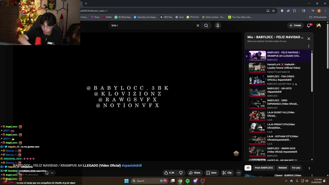Click the #spanishdrill hashtag link
Image resolution: width=329 pixels, height=185 pixels.
(132, 165)
